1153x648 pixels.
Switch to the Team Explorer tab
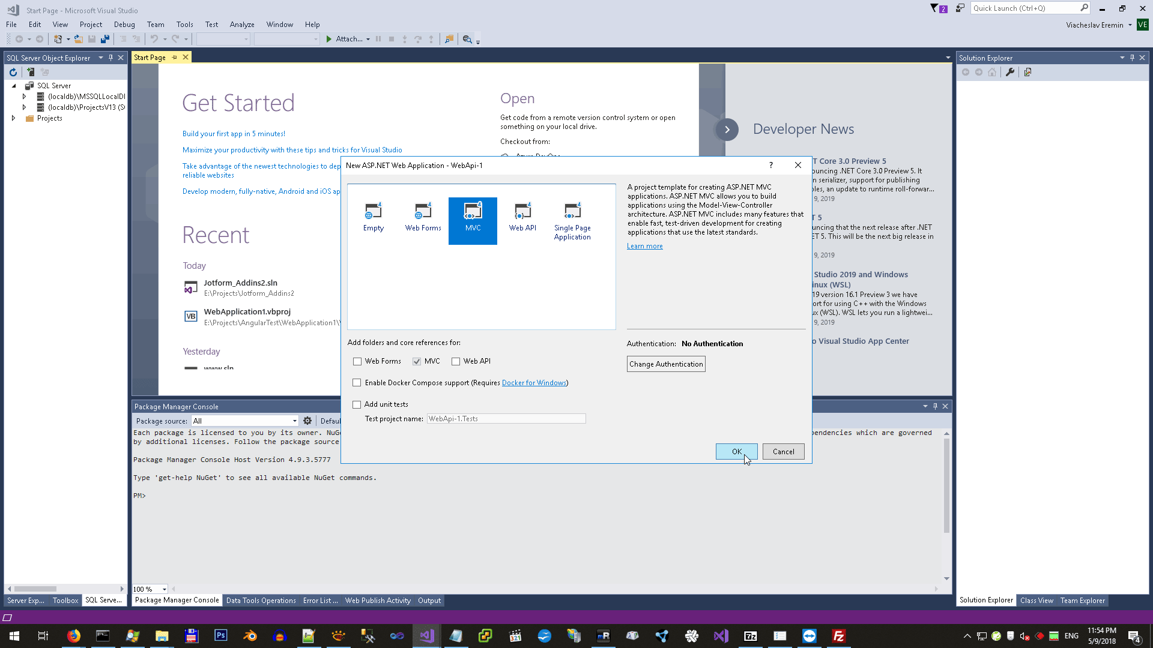click(x=1082, y=601)
